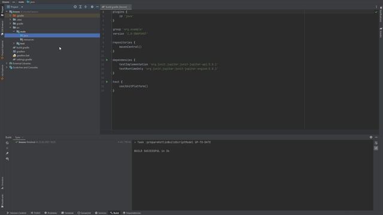Viewport: 383px width, 215px height.
Task: Click the stop icon in Build toolbar
Action: [x=7, y=148]
